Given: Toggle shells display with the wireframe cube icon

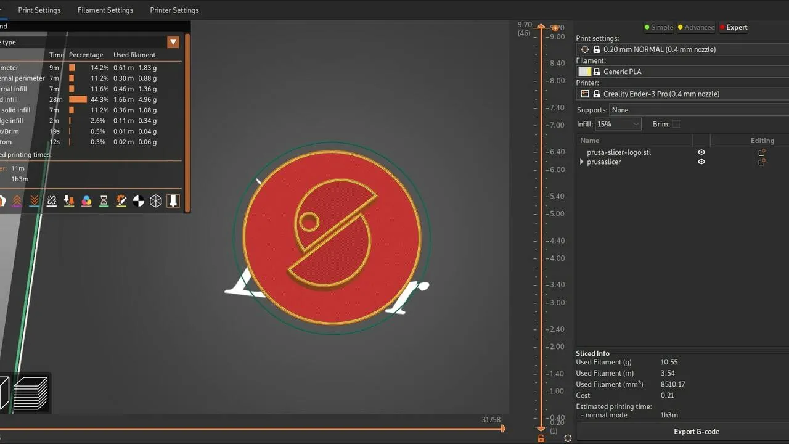Looking at the screenshot, I should [156, 200].
